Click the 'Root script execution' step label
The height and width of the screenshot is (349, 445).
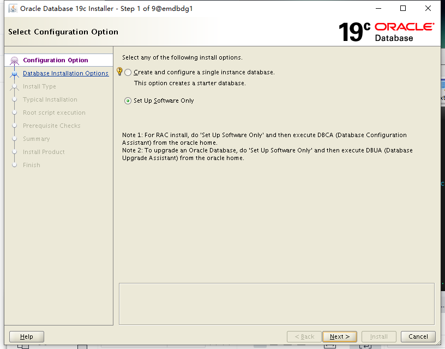click(x=54, y=113)
